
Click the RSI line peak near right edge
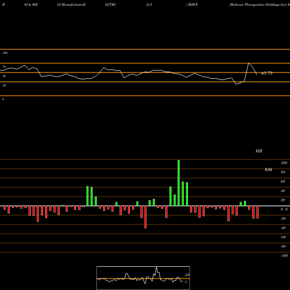click(249, 63)
